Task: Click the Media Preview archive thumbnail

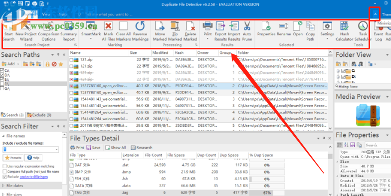Action: (368, 115)
